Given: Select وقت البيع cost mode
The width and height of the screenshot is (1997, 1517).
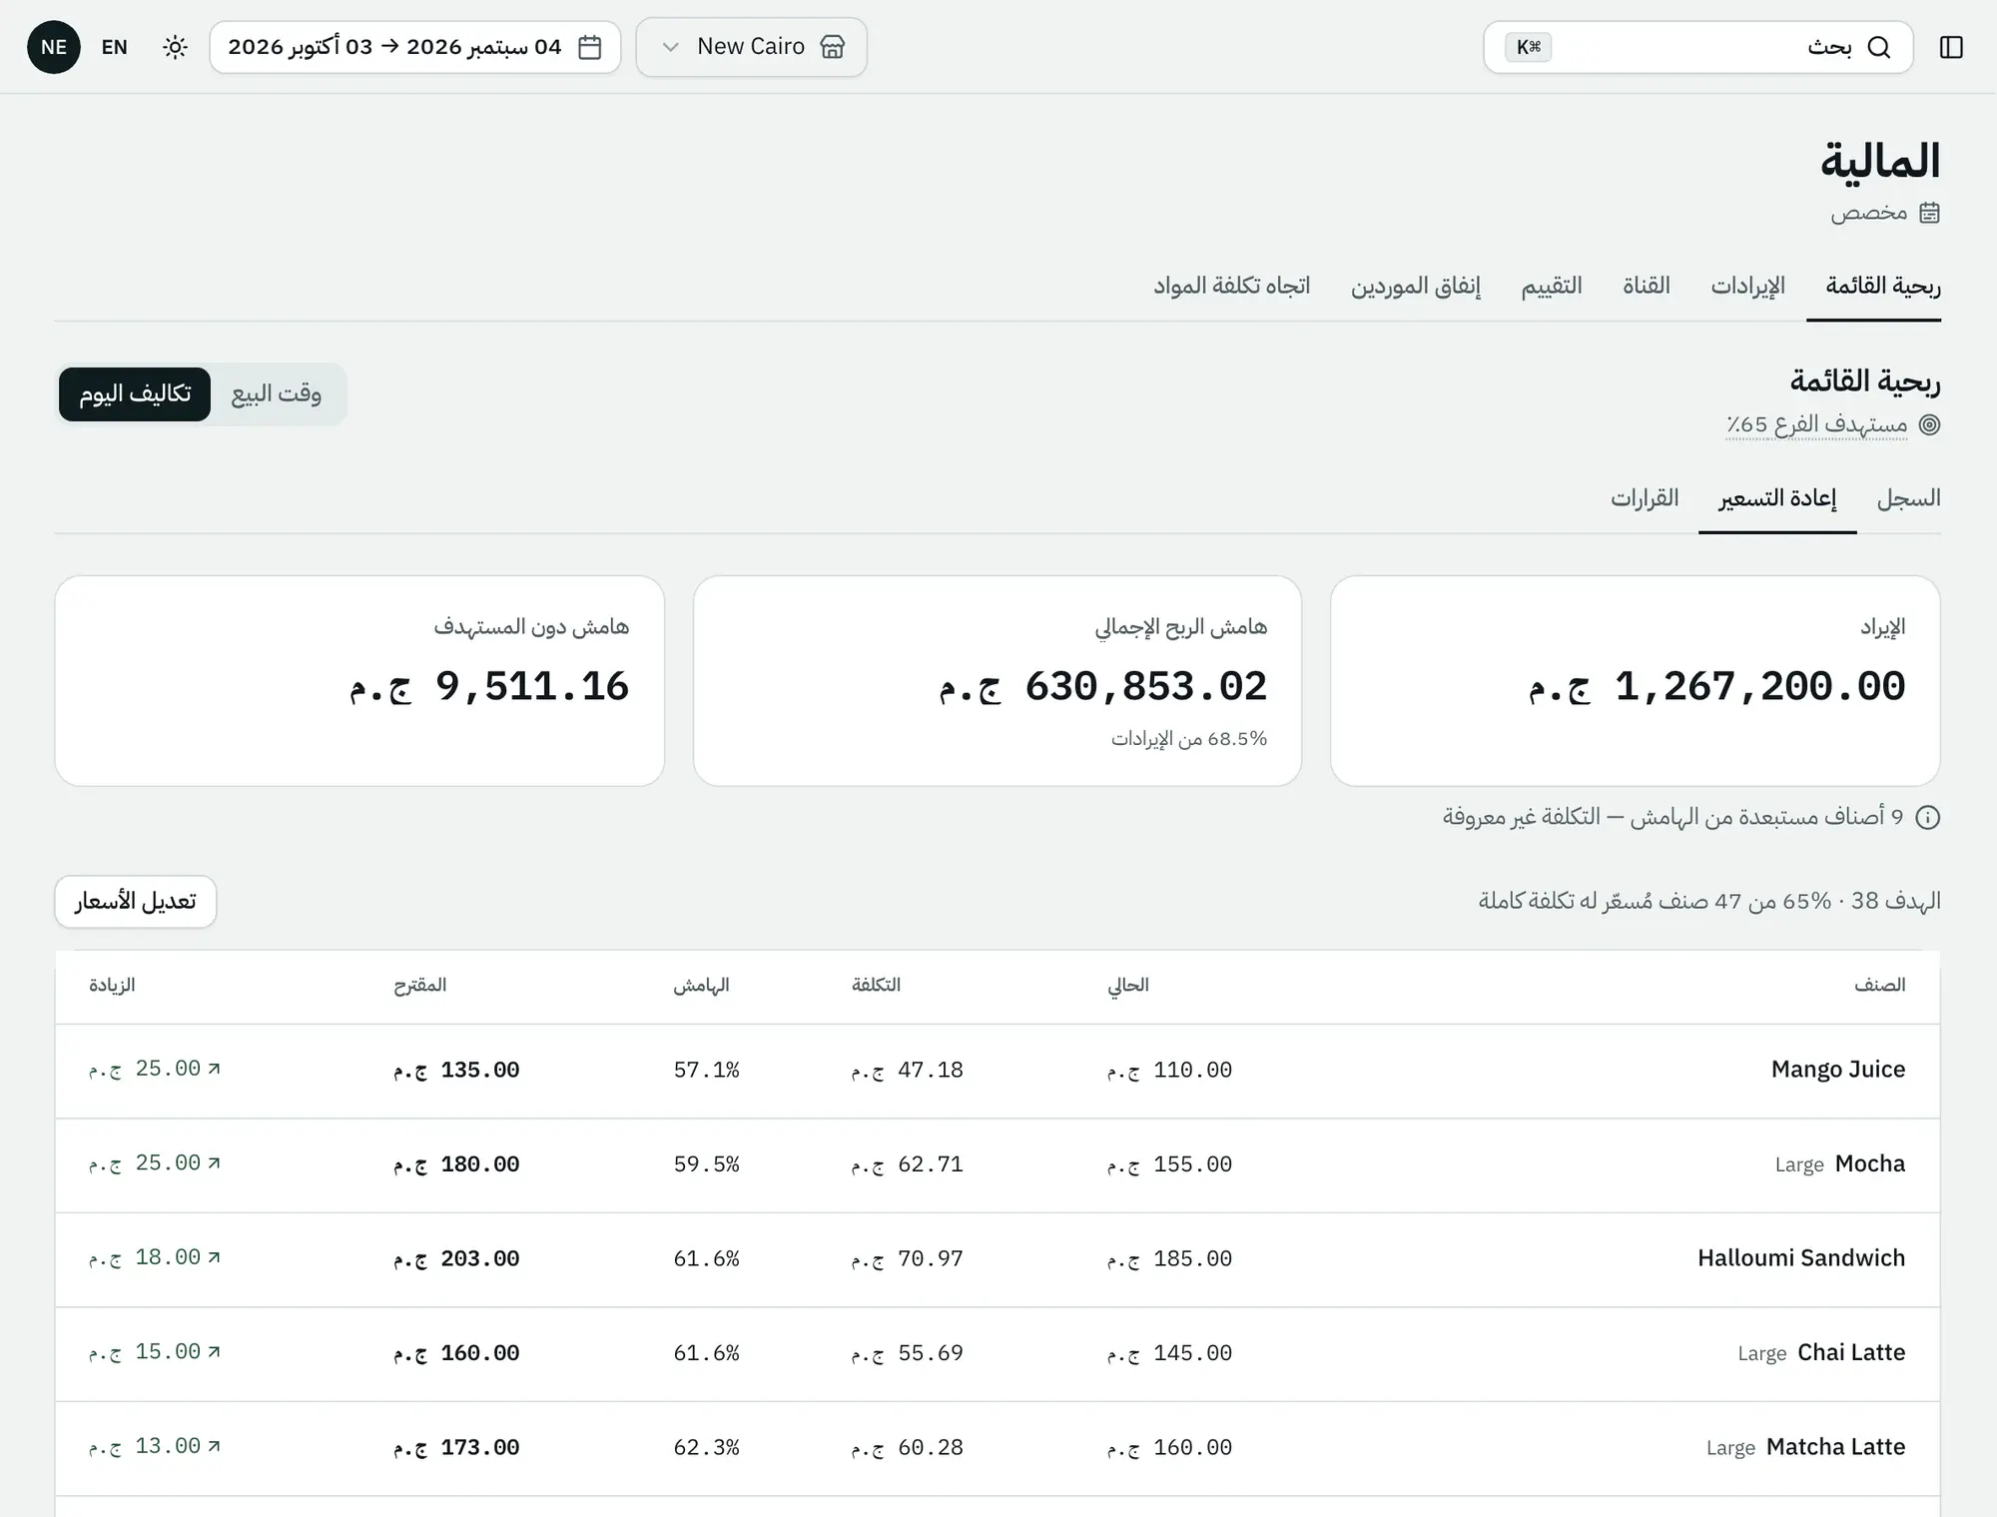Looking at the screenshot, I should coord(277,394).
